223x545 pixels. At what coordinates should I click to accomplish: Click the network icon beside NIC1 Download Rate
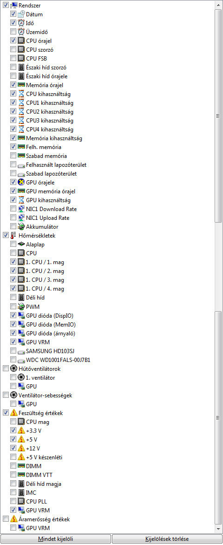[21, 209]
